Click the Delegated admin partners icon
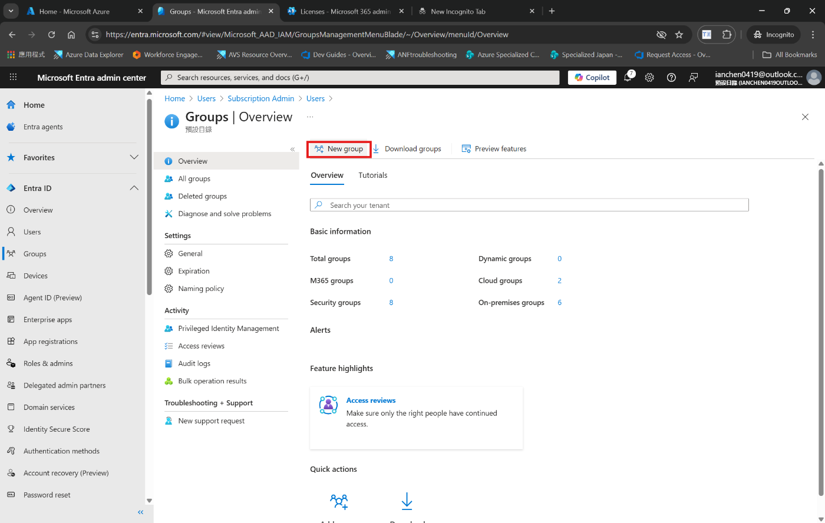Screen dimensions: 825x523 pos(11,385)
